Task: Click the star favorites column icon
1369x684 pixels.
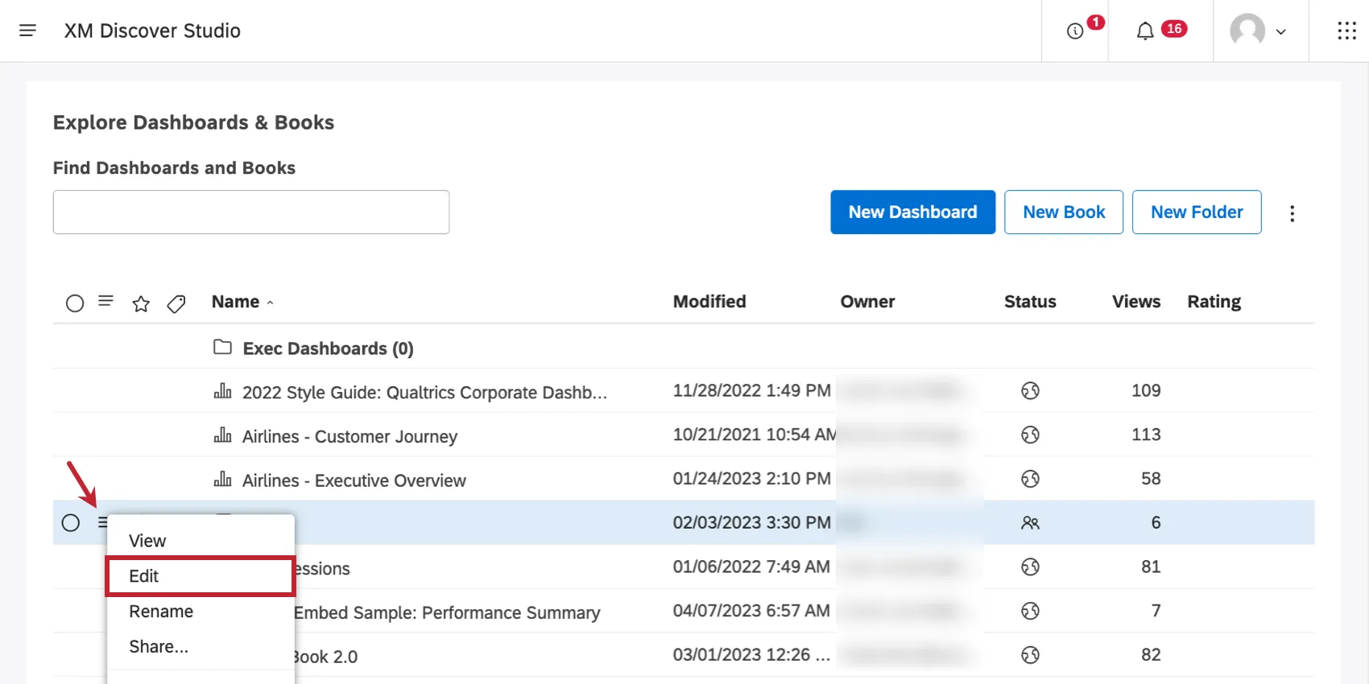Action: coord(141,303)
